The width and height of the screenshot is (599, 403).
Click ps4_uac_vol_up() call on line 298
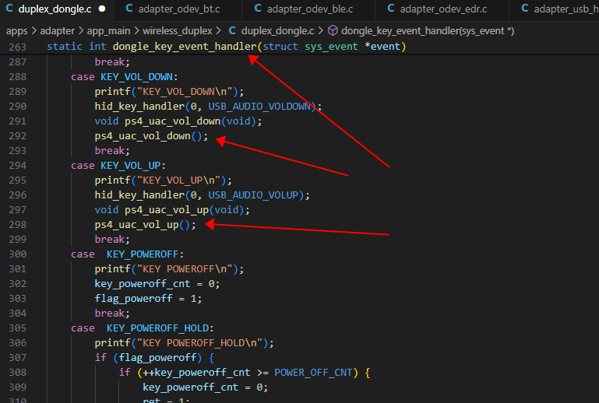point(145,225)
